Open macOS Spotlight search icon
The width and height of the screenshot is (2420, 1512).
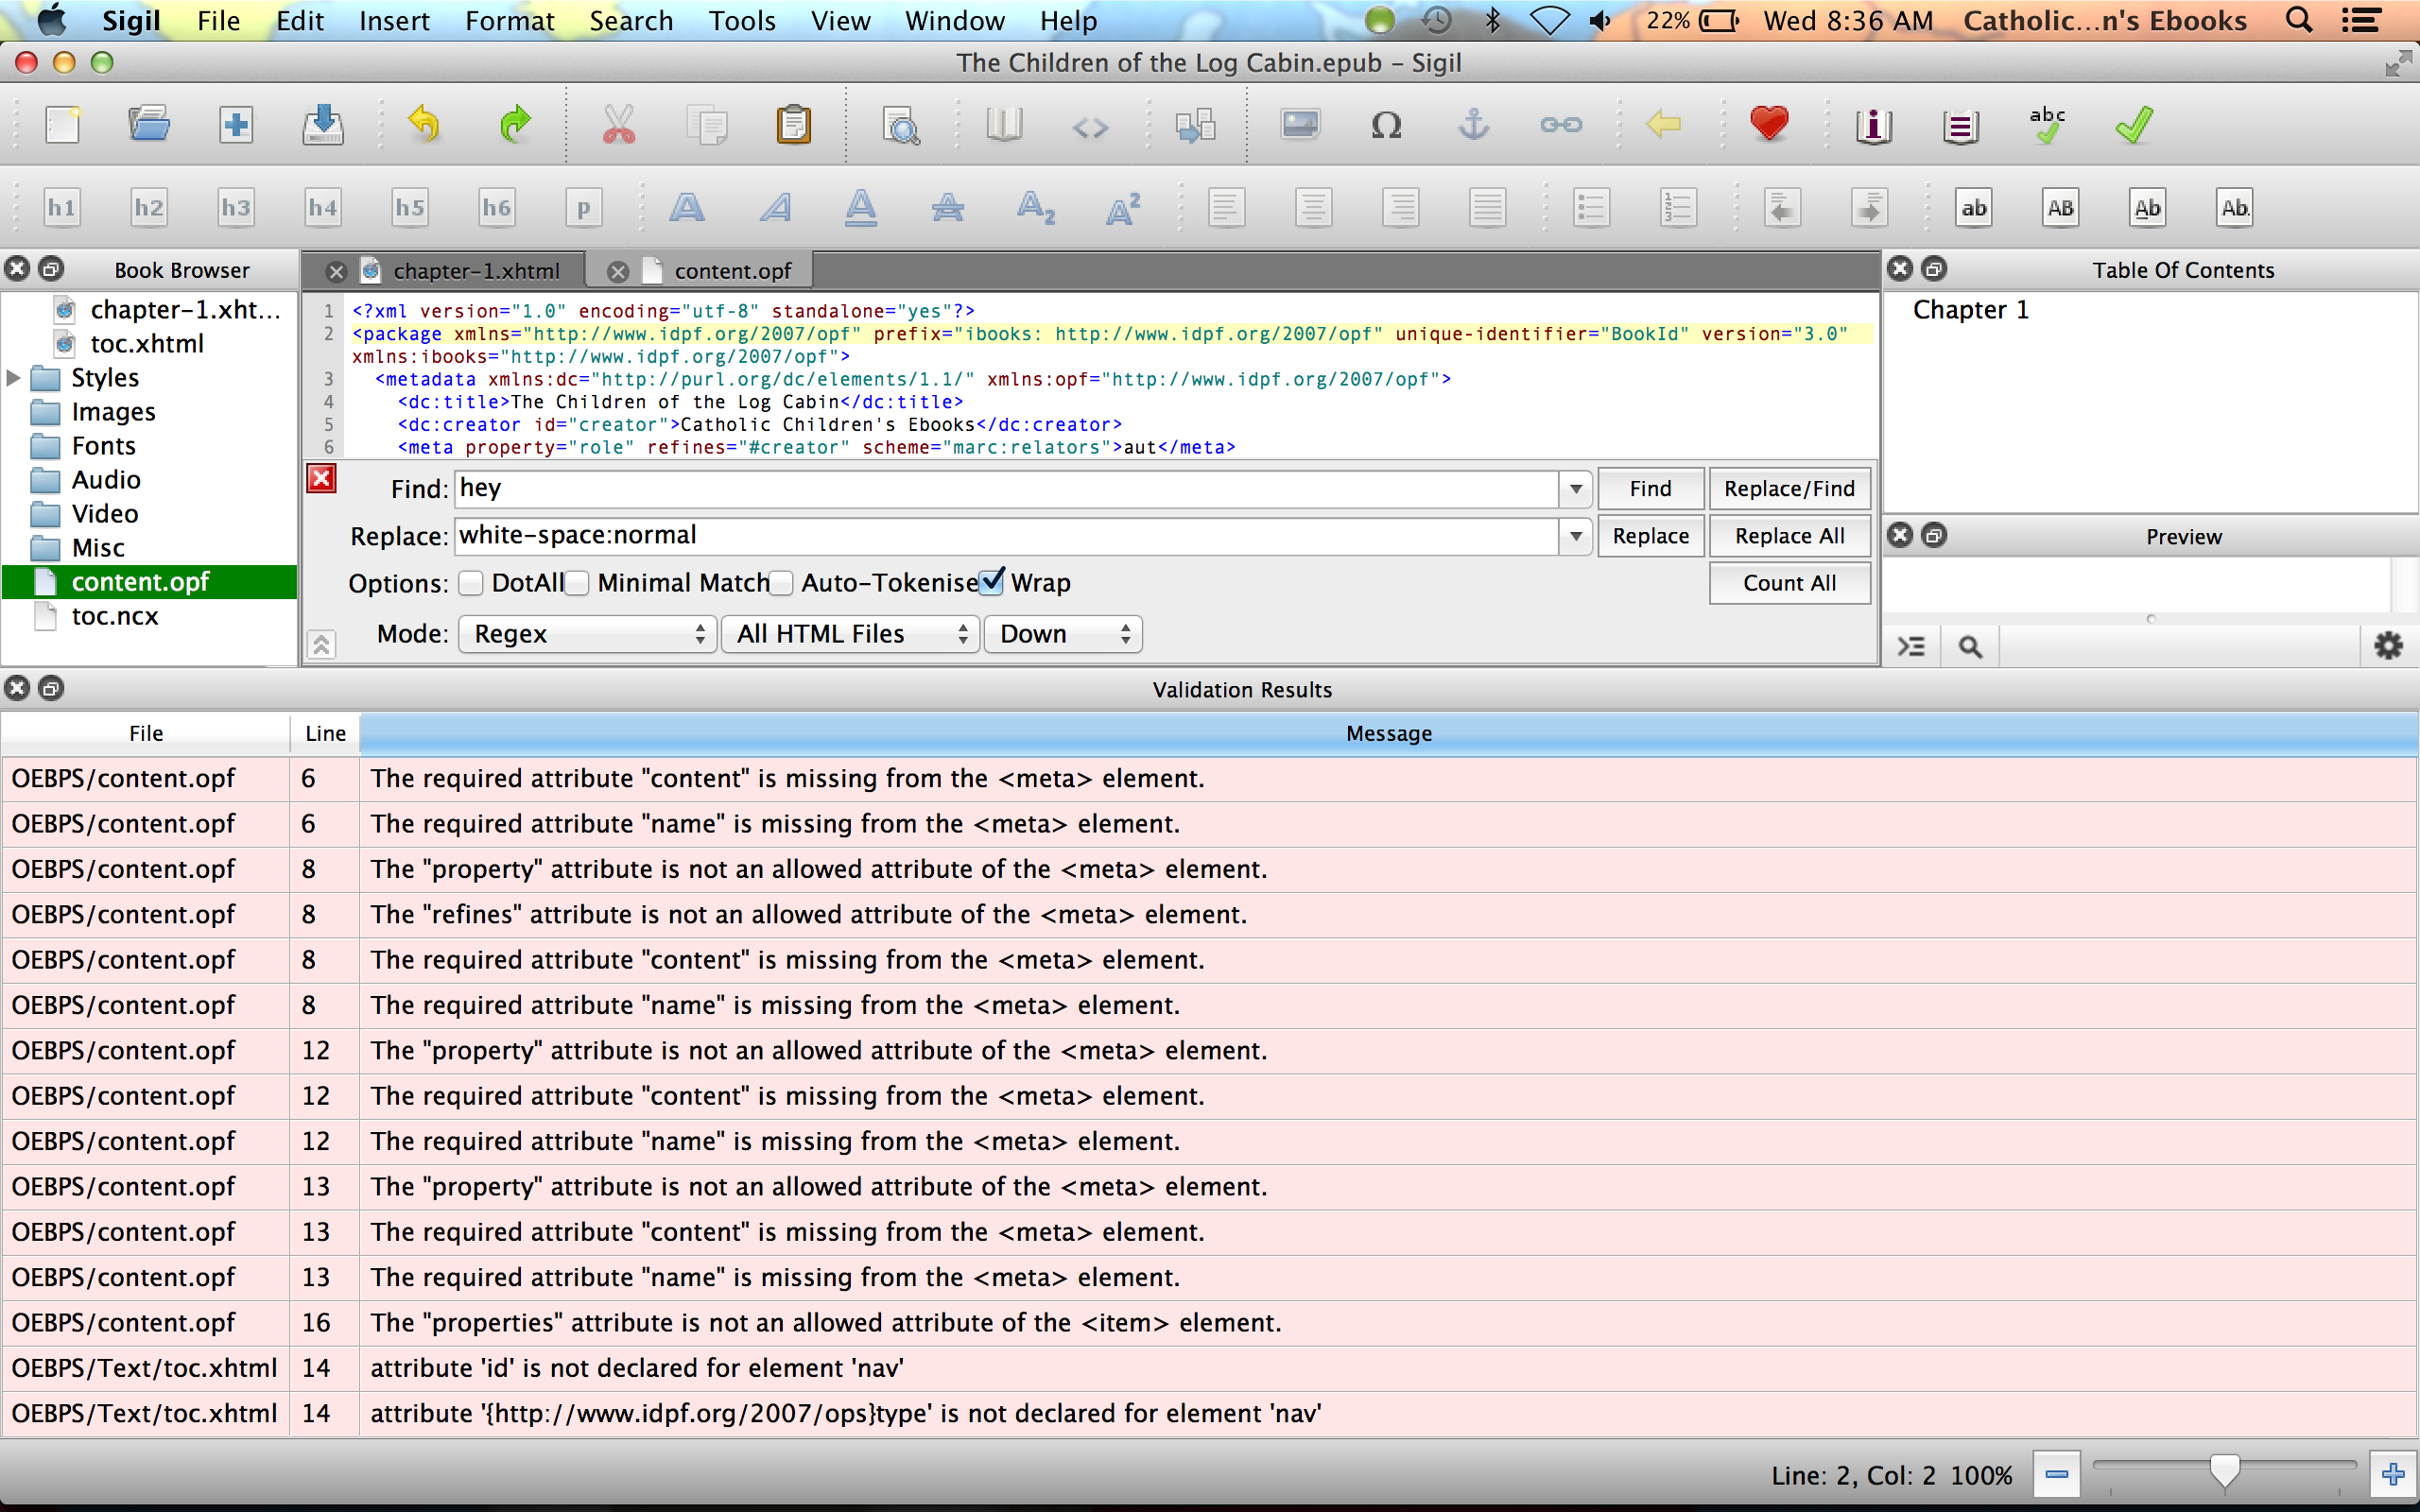(x=2300, y=21)
